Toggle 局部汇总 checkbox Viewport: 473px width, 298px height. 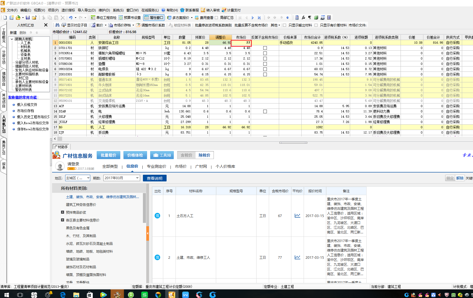(216, 18)
